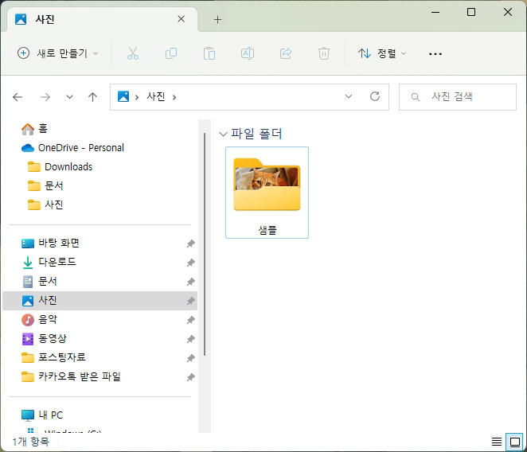Close the 사진 tab
This screenshot has width=527, height=452.
pyautogui.click(x=182, y=19)
